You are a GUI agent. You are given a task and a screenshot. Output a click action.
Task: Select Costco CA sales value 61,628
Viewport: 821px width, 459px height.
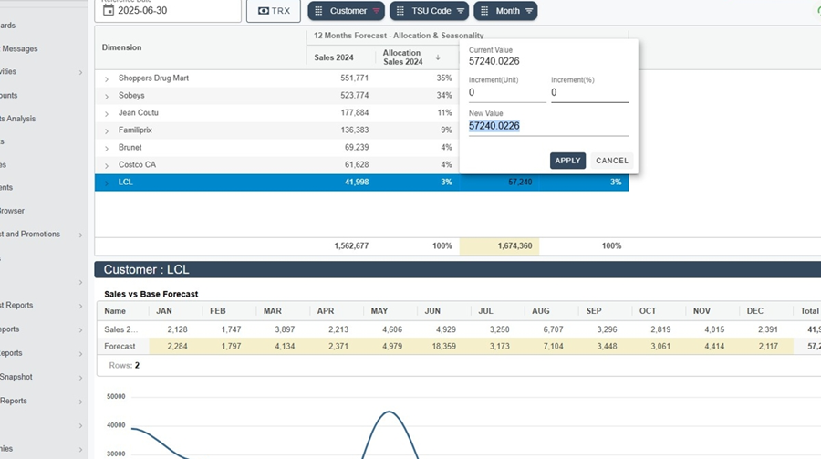click(x=357, y=164)
